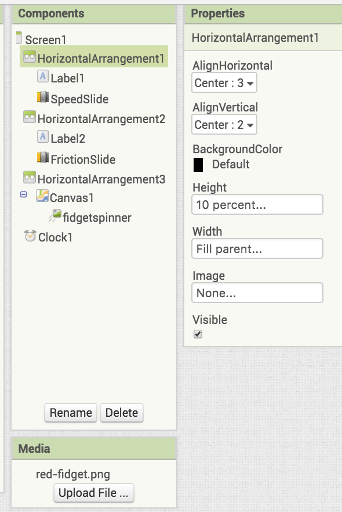Select the Clock1 alarm clock icon
Screen dimensions: 342x512
[30, 236]
